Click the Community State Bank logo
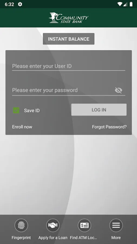This screenshot has width=137, height=244. pyautogui.click(x=69, y=18)
